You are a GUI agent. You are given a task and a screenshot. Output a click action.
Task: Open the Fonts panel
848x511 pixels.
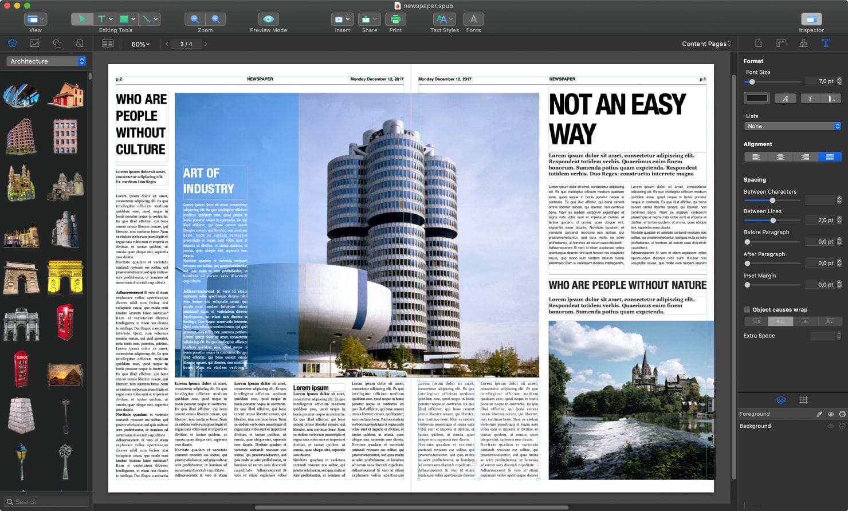(473, 19)
